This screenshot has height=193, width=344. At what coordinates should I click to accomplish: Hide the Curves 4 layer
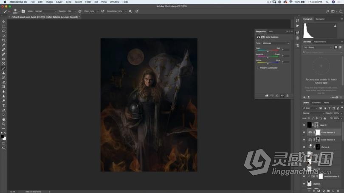[304, 147]
